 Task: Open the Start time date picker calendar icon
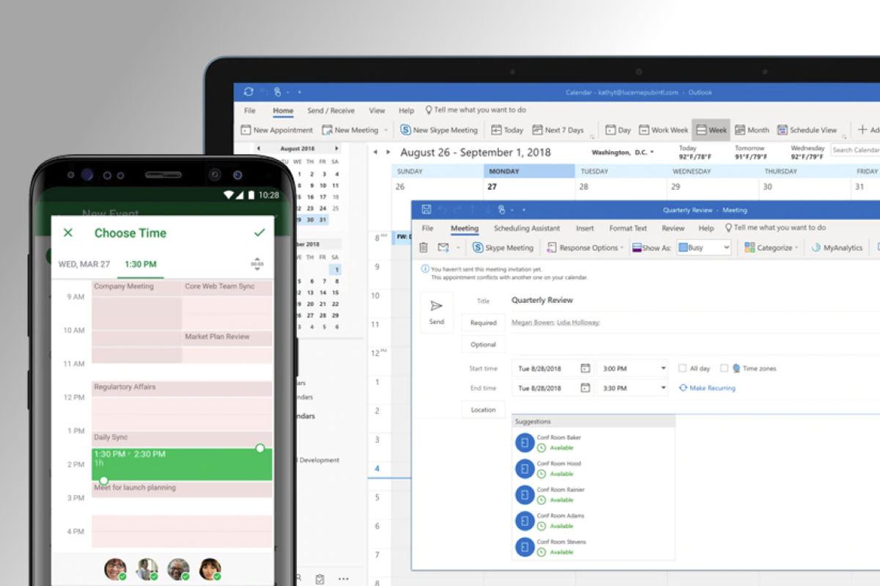[x=585, y=368]
